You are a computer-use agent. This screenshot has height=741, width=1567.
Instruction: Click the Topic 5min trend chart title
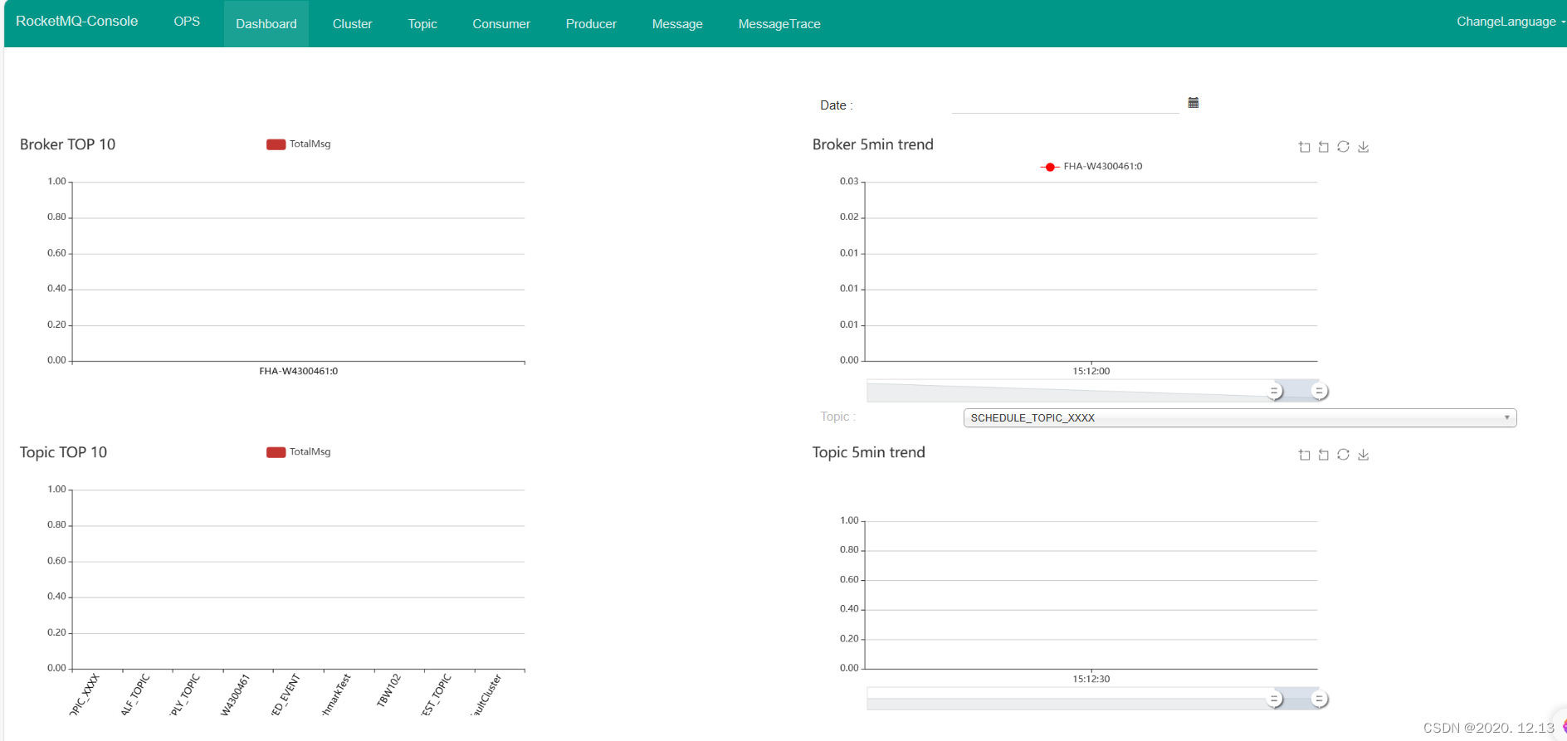[x=869, y=452]
